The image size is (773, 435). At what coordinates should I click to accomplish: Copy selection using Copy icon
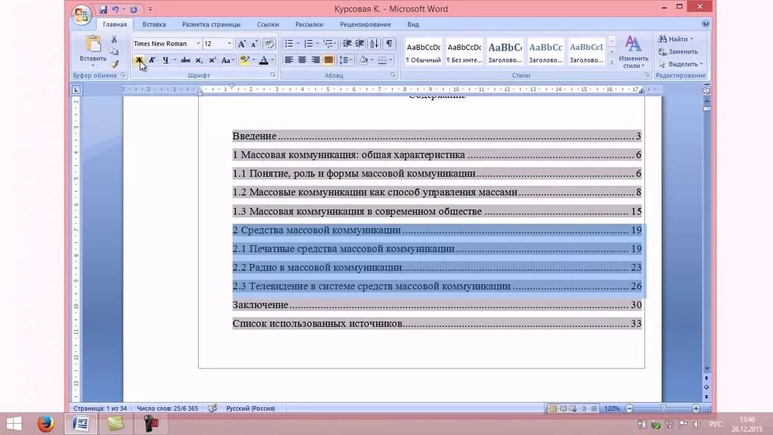point(114,51)
